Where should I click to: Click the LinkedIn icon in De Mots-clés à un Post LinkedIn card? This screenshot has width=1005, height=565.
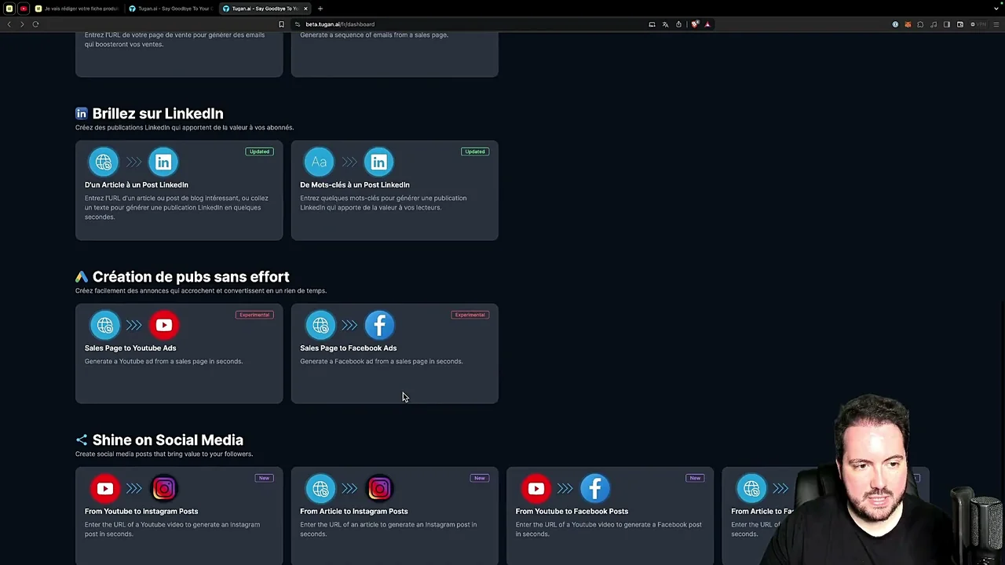[378, 162]
